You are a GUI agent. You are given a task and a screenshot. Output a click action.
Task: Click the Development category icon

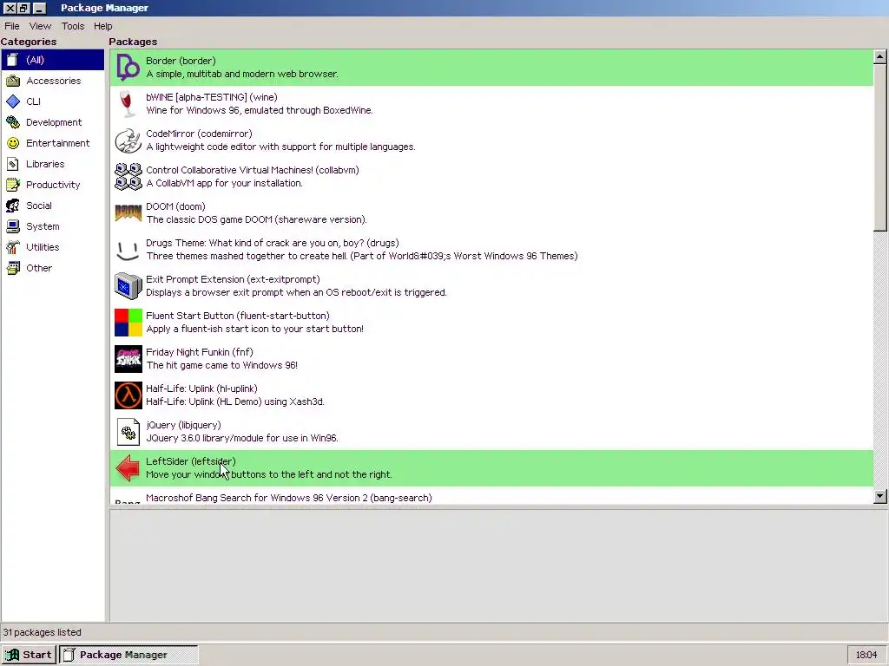[x=13, y=122]
